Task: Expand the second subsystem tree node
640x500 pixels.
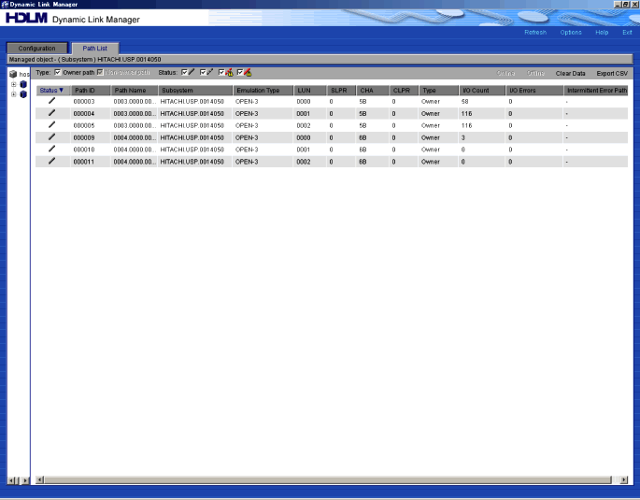Action: point(13,94)
